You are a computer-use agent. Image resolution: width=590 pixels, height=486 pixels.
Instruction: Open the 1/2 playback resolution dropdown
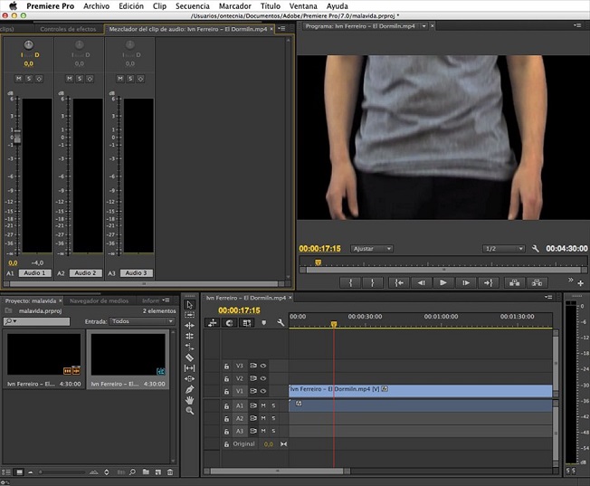(x=504, y=249)
